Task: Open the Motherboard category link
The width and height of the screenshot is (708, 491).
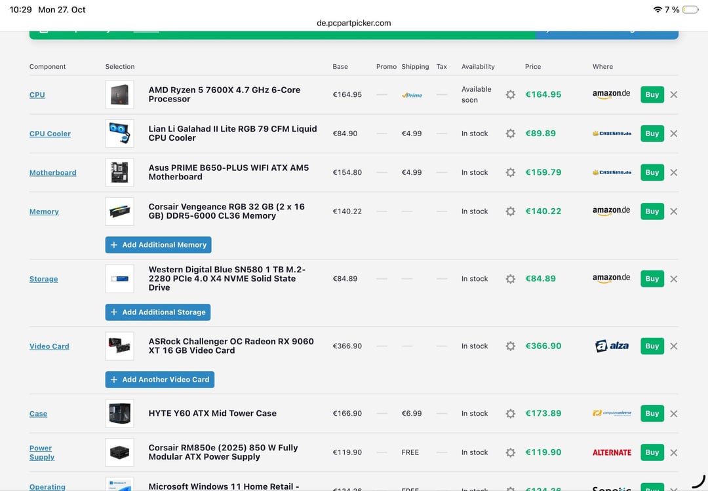Action: [52, 173]
